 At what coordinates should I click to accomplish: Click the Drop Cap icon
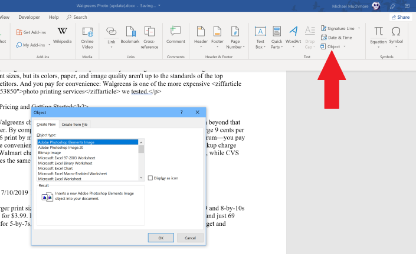tap(310, 31)
